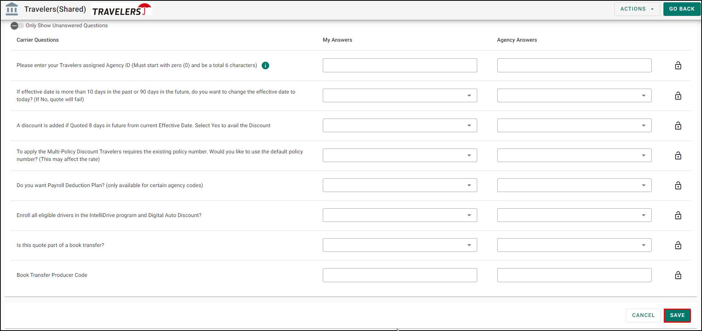The image size is (702, 331).
Task: Click the 'Book Transfer Producer Code' label
Action: [x=52, y=275]
